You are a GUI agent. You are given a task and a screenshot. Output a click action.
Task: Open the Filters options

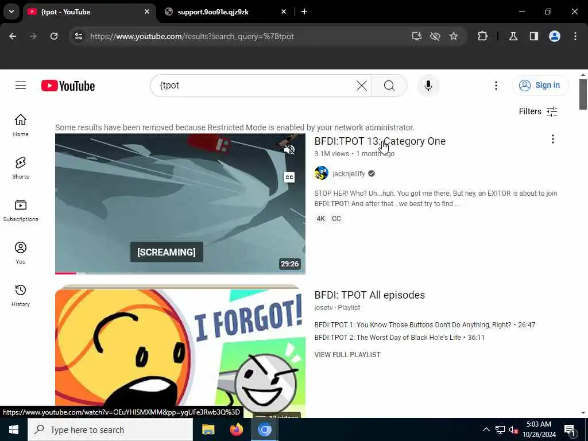(538, 111)
